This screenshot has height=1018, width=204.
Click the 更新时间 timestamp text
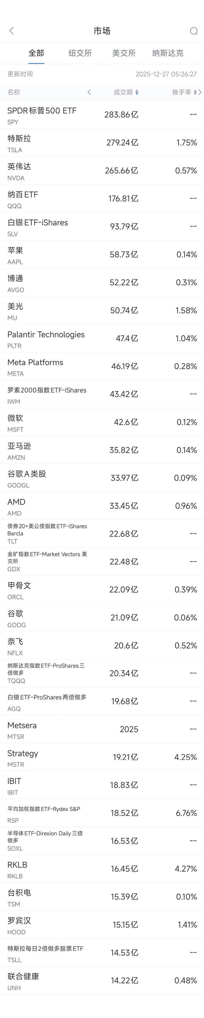tap(166, 74)
